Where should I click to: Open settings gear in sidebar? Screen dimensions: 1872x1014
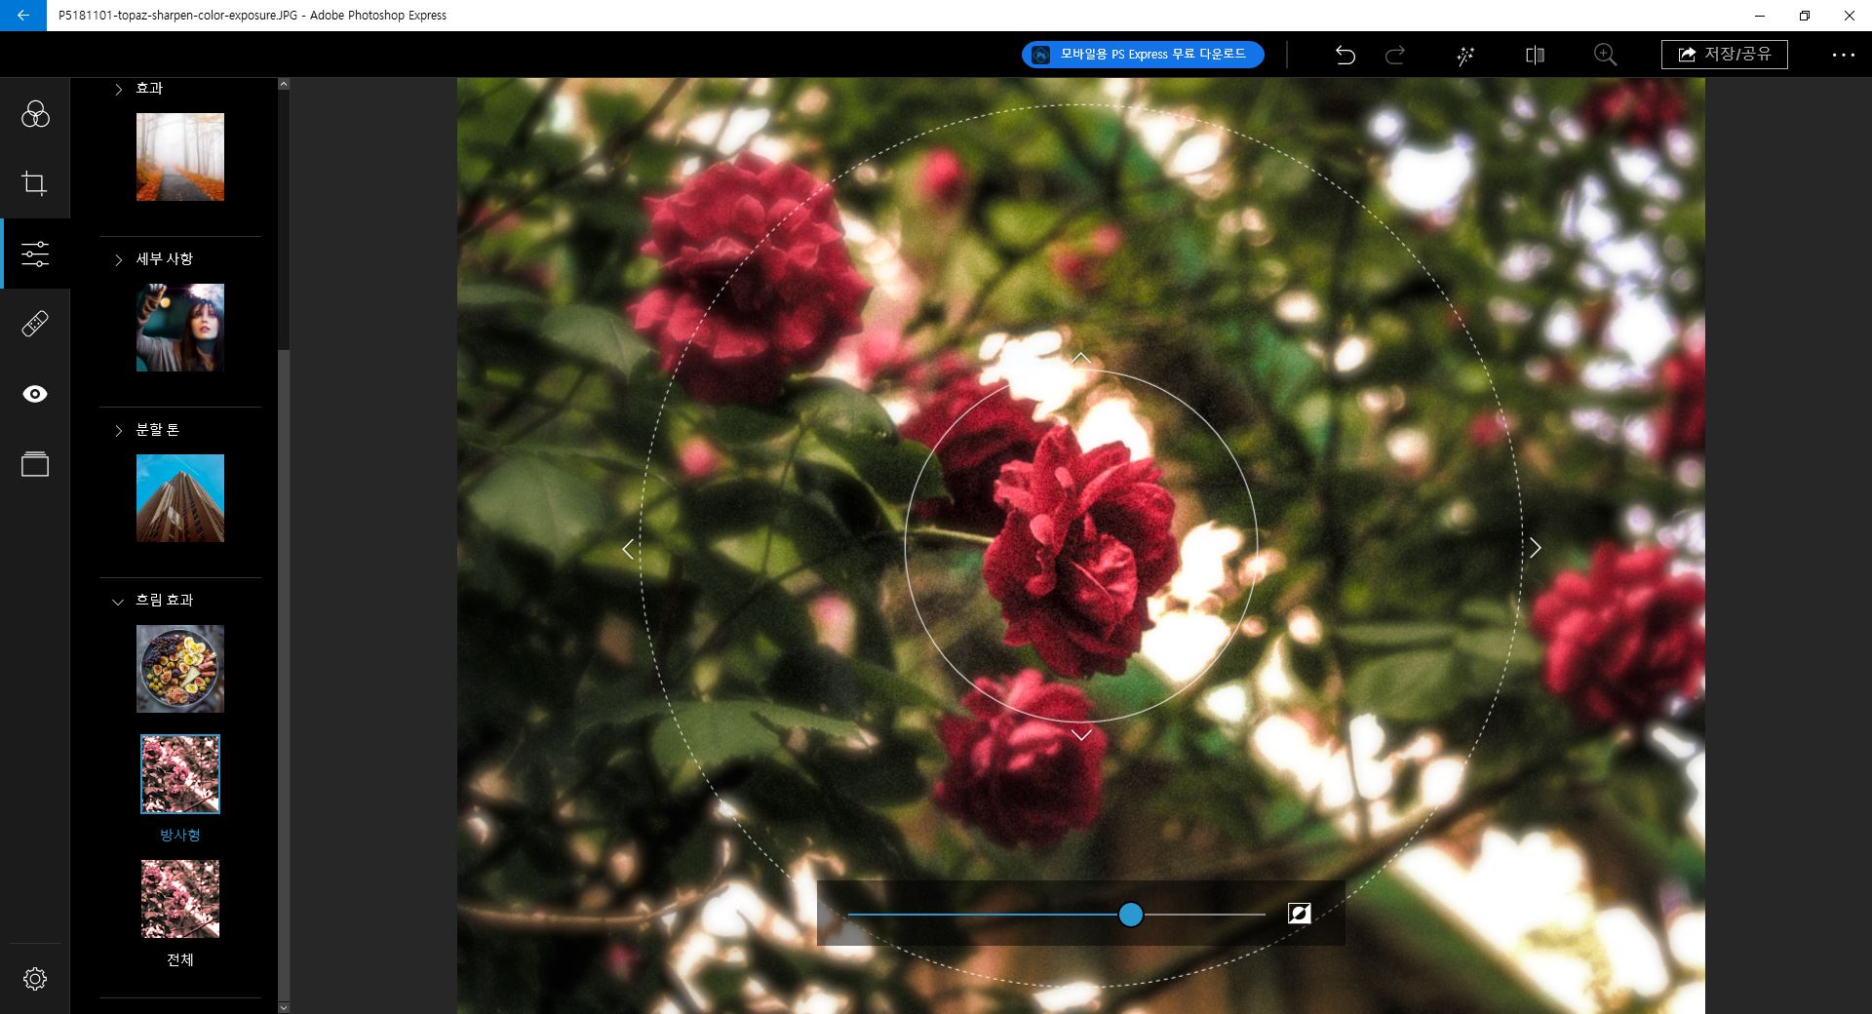click(35, 979)
